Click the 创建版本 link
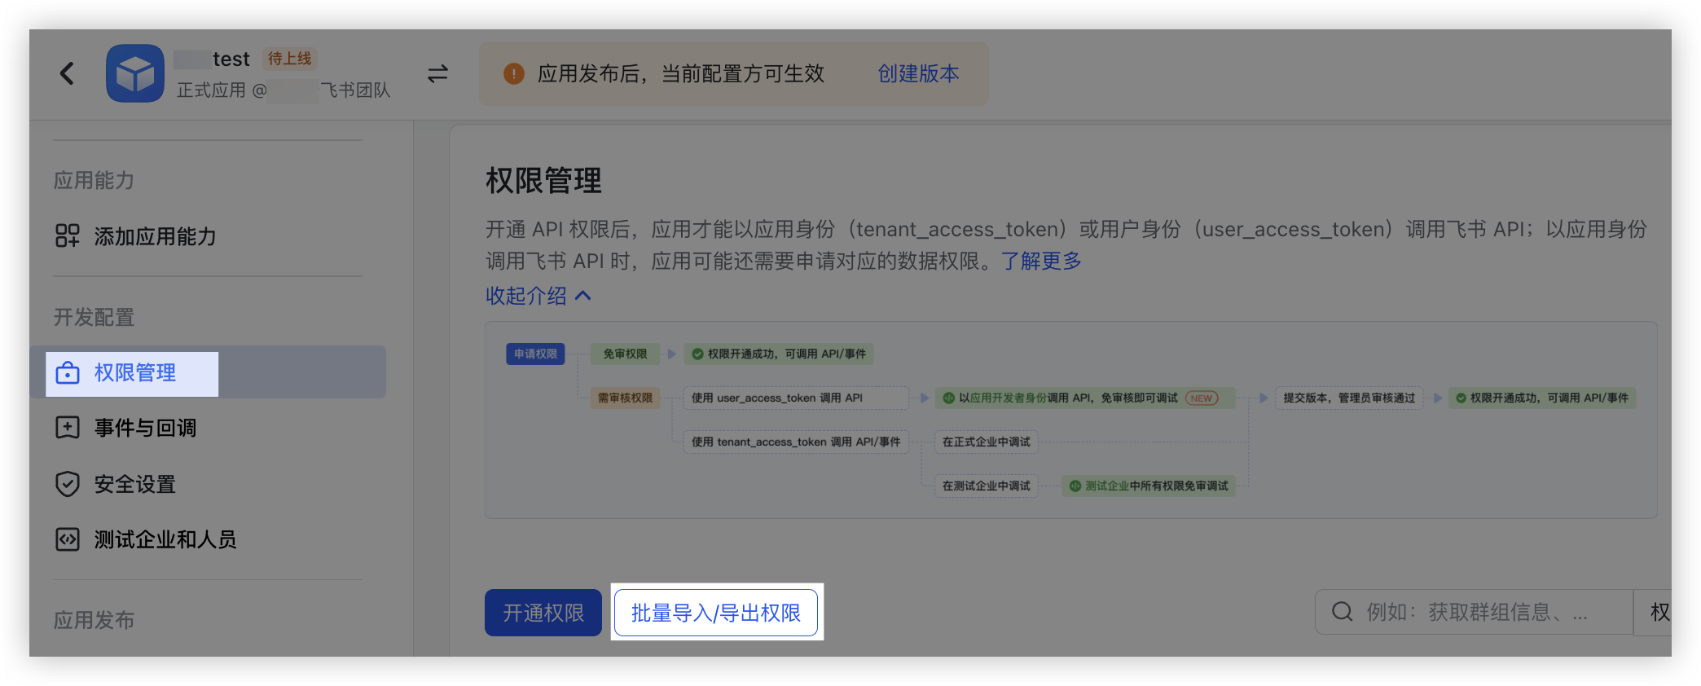1701x686 pixels. tap(918, 74)
